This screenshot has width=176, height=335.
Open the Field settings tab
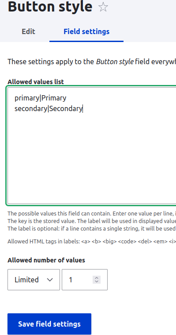(86, 31)
